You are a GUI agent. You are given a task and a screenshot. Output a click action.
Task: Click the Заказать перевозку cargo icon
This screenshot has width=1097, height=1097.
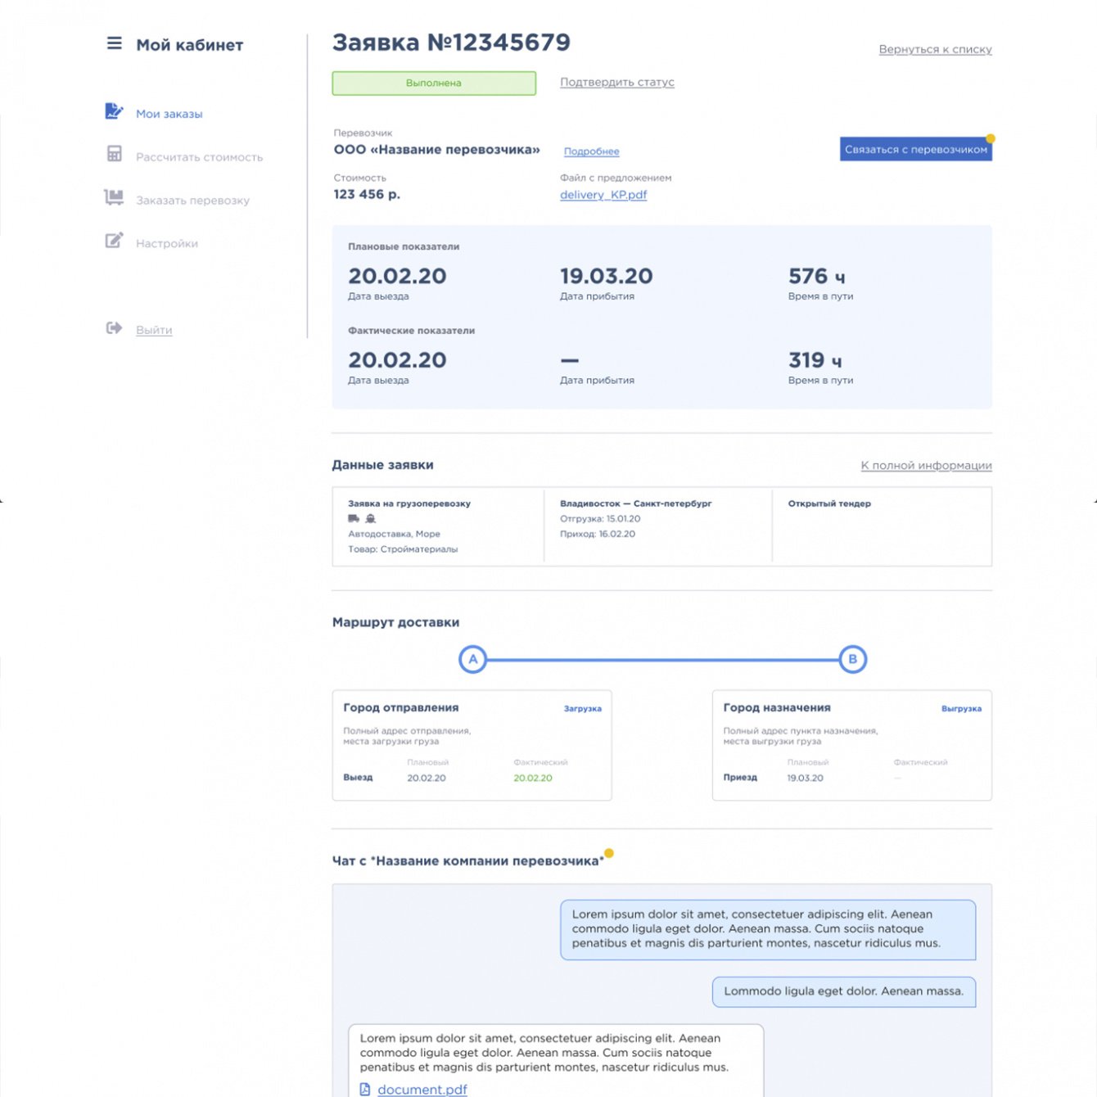point(114,197)
